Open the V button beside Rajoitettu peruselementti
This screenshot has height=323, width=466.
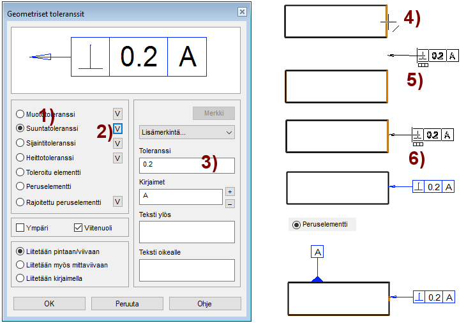pos(117,202)
